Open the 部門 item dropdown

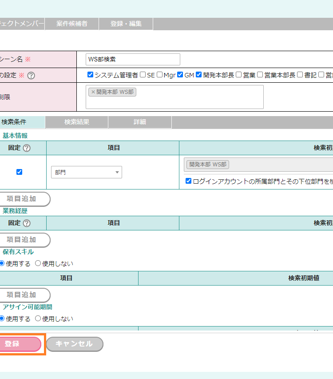click(x=87, y=172)
